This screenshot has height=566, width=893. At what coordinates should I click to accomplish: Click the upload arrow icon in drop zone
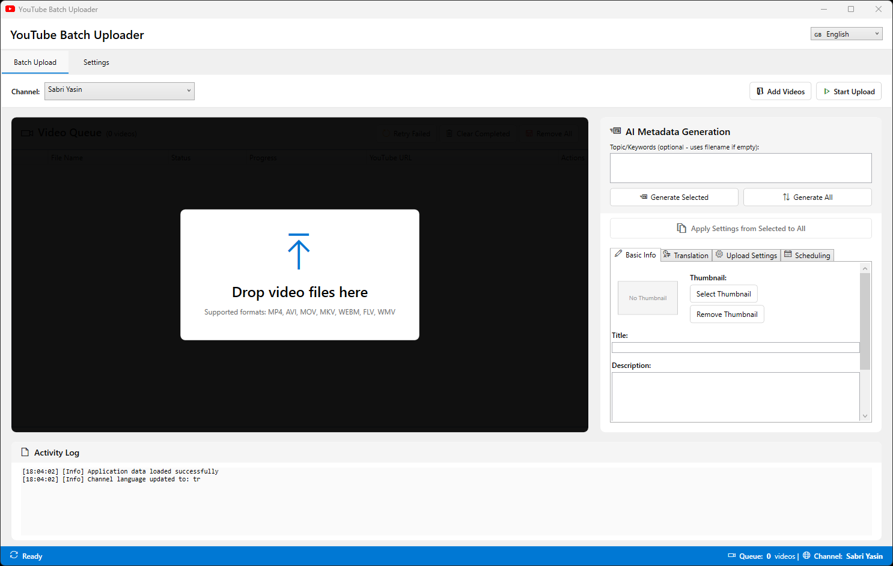299,251
